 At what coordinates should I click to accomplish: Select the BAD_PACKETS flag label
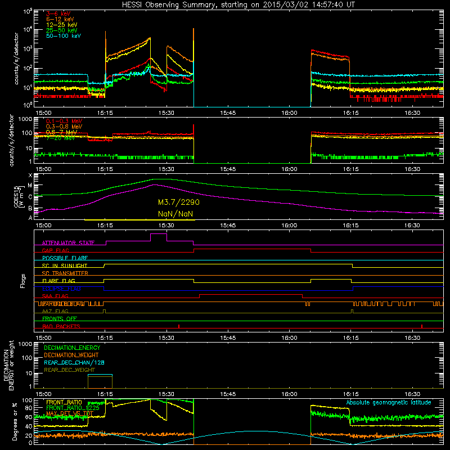click(61, 326)
